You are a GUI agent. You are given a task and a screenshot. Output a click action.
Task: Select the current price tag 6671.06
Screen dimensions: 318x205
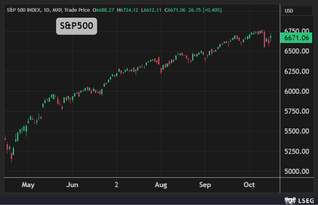[x=296, y=38]
